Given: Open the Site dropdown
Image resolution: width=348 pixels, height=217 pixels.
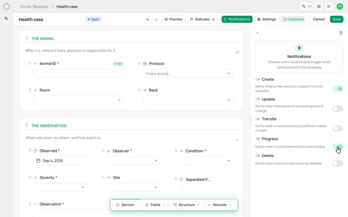Looking at the screenshot, I should pos(133,187).
